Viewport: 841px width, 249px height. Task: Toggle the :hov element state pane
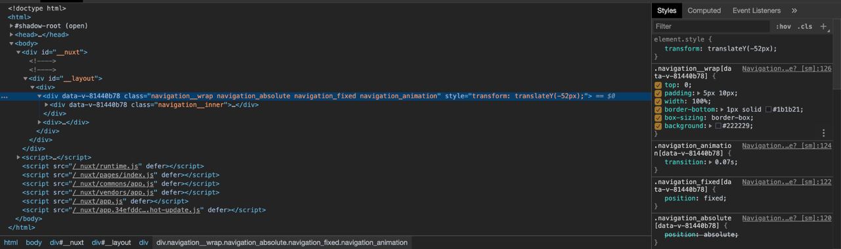[783, 26]
